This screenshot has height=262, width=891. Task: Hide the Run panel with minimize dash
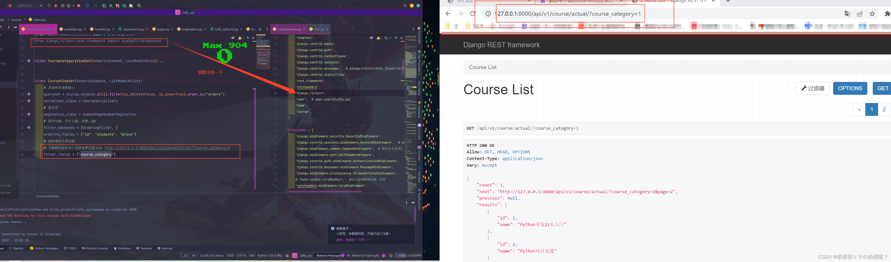(x=413, y=203)
